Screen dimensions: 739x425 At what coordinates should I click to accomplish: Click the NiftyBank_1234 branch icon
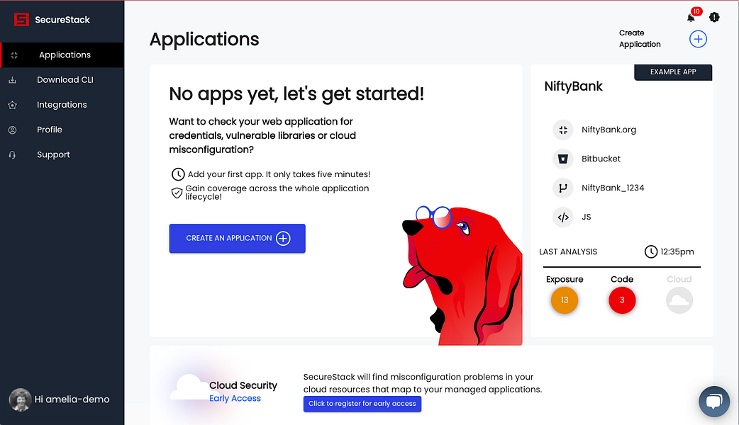[x=562, y=188]
